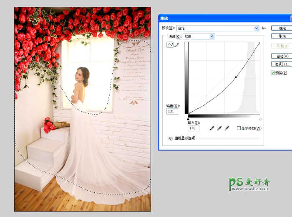Click the 确定 (OK) button
The width and height of the screenshot is (292, 217).
click(x=282, y=28)
